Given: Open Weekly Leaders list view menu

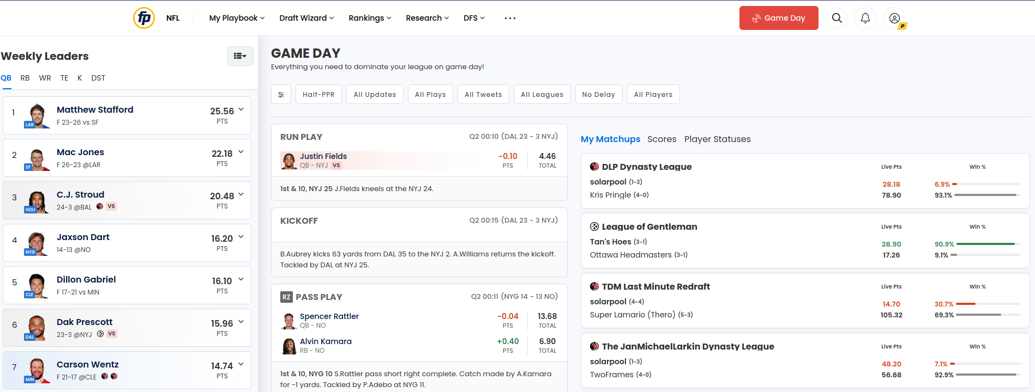Looking at the screenshot, I should (240, 56).
